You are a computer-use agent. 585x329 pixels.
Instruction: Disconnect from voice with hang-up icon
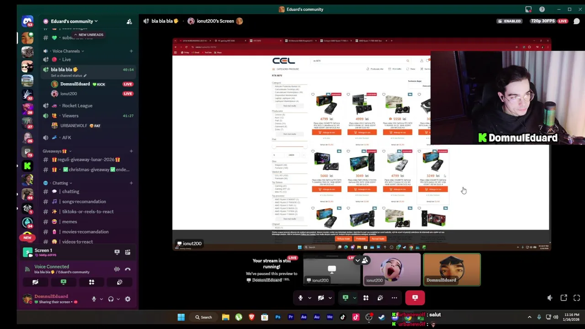tap(128, 269)
